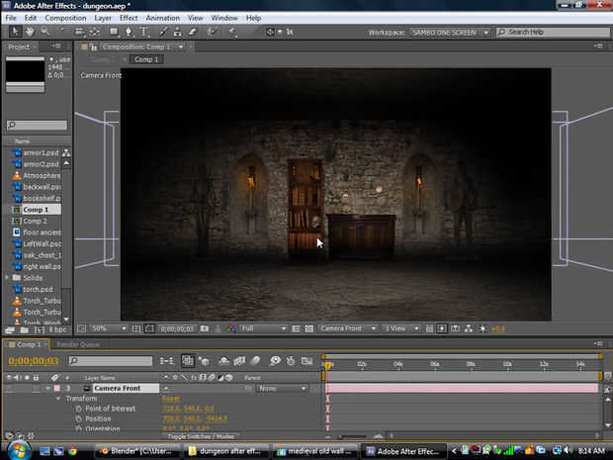
Task: Open the magnification 50% dropdown
Action: click(x=104, y=328)
